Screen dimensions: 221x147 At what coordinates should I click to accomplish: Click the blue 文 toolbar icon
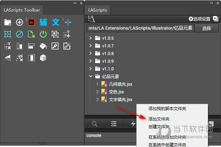tap(56, 22)
